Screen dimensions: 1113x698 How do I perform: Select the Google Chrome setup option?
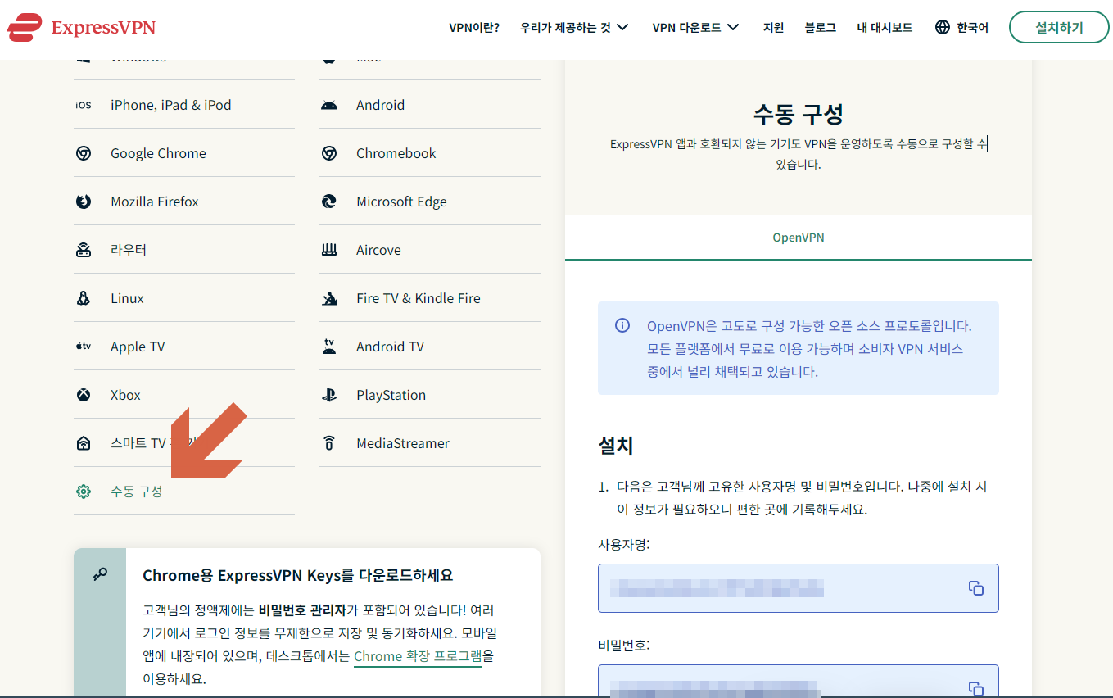[x=184, y=153]
